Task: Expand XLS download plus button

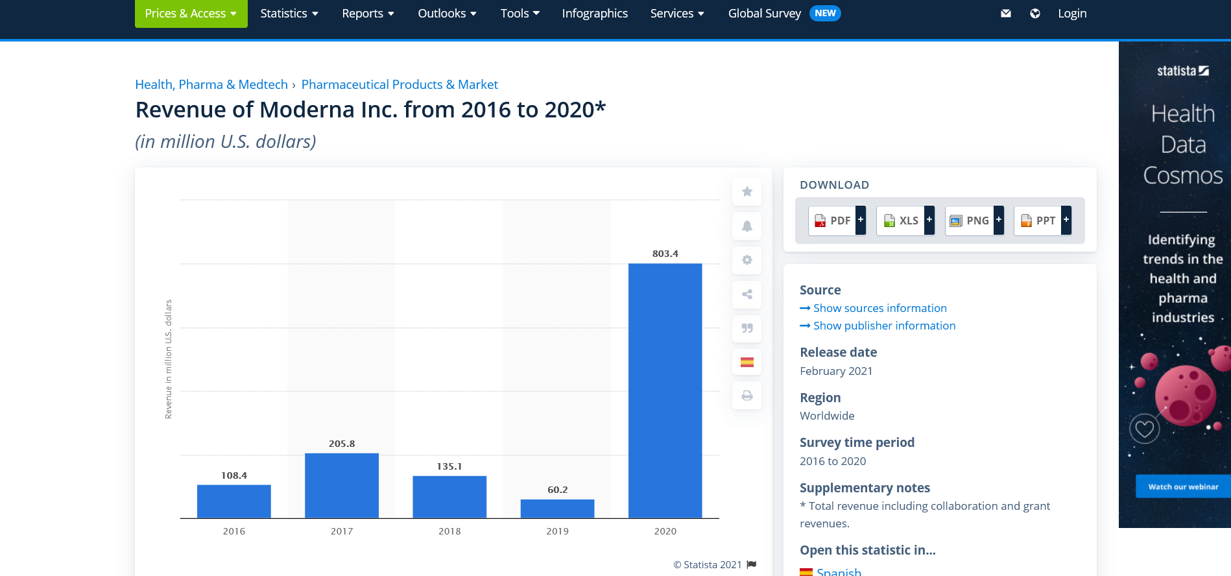Action: point(929,221)
